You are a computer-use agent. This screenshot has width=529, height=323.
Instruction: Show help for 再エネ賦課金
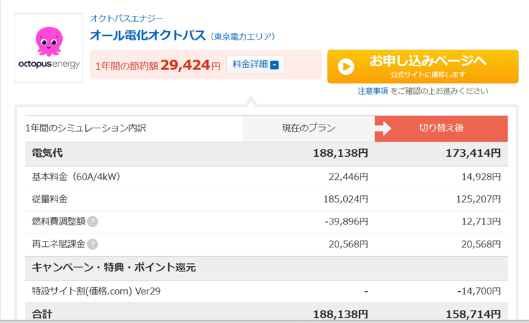[93, 244]
